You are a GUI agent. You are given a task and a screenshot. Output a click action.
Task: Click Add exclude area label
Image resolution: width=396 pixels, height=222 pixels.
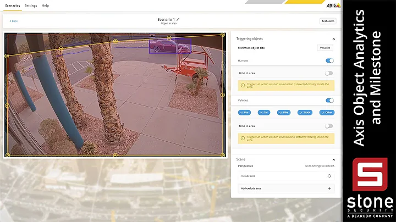click(x=251, y=188)
